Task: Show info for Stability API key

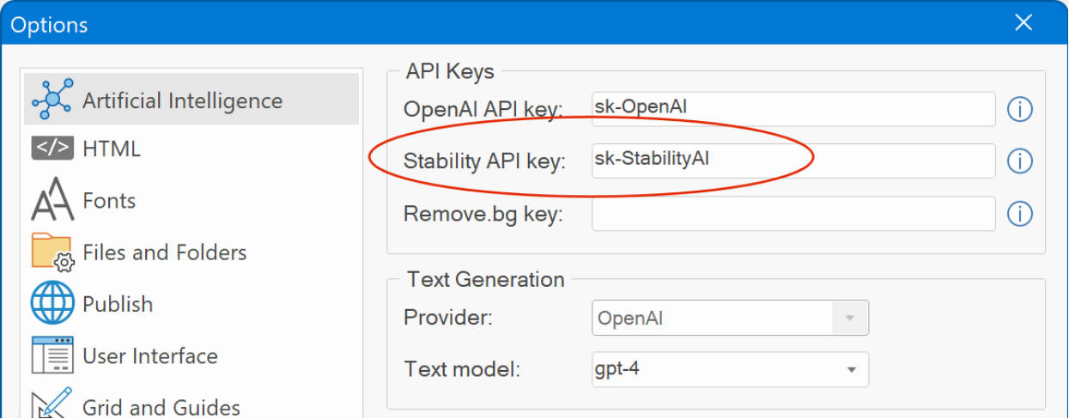Action: tap(1019, 161)
